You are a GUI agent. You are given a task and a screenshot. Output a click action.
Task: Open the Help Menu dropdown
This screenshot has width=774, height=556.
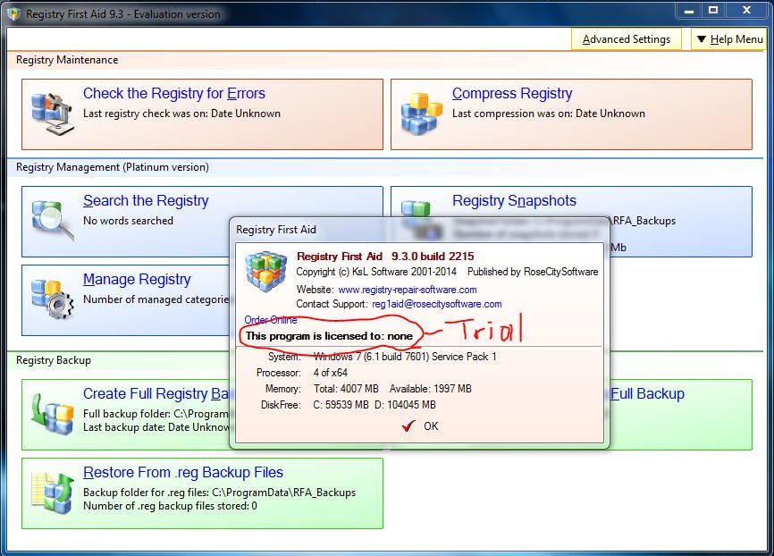(729, 39)
